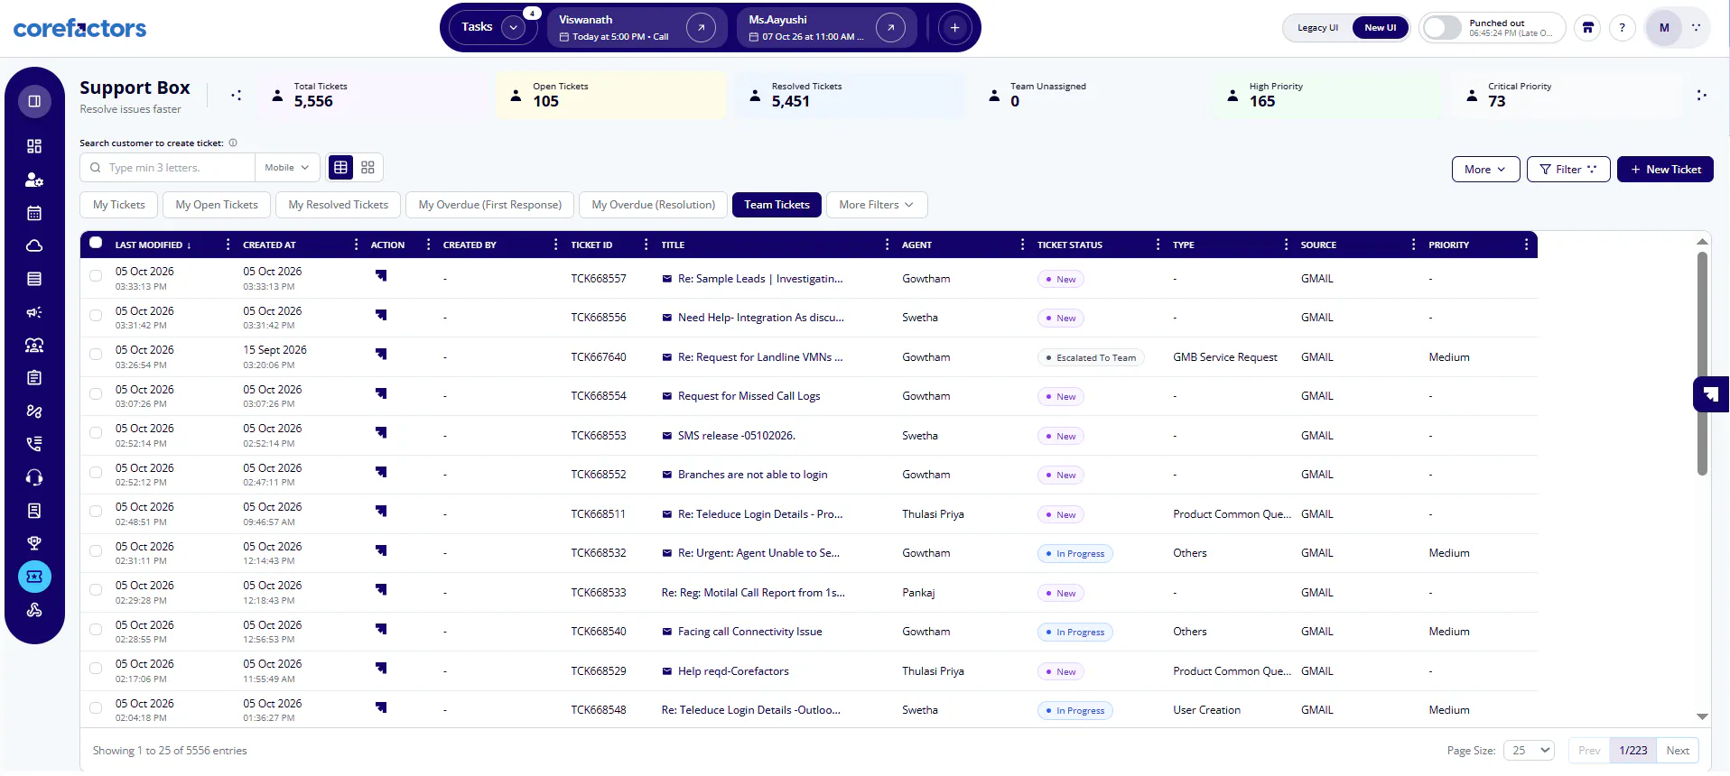
Task: Open the headset support icon in sidebar
Action: click(x=34, y=477)
